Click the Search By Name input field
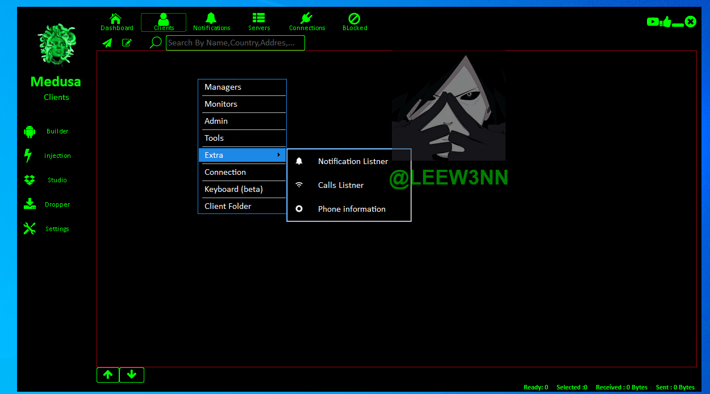The height and width of the screenshot is (394, 710). pyautogui.click(x=235, y=43)
